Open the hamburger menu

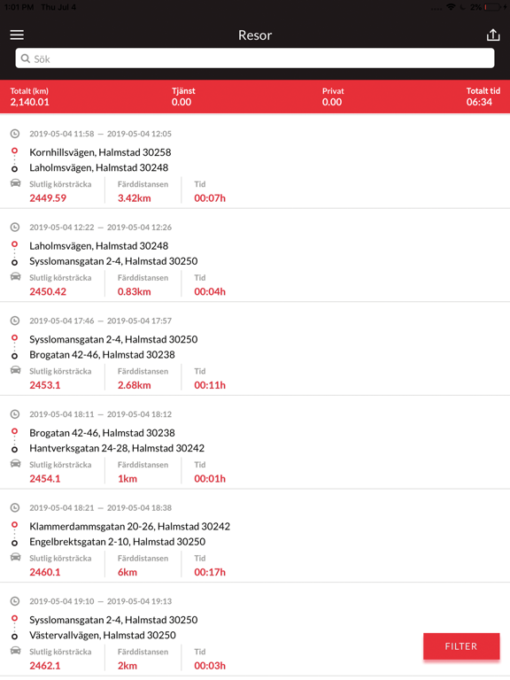click(17, 35)
